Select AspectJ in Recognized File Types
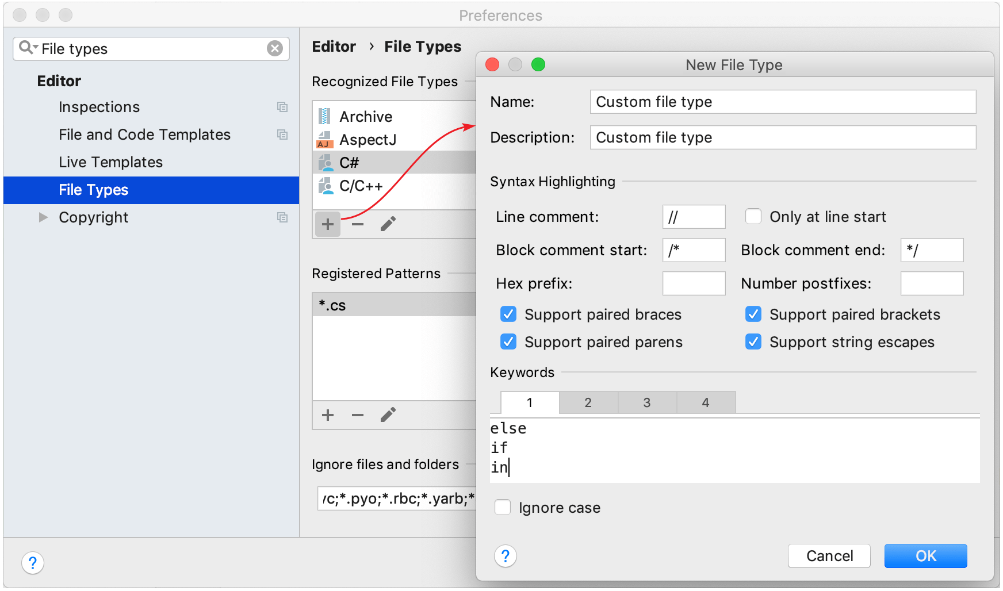 click(x=368, y=139)
